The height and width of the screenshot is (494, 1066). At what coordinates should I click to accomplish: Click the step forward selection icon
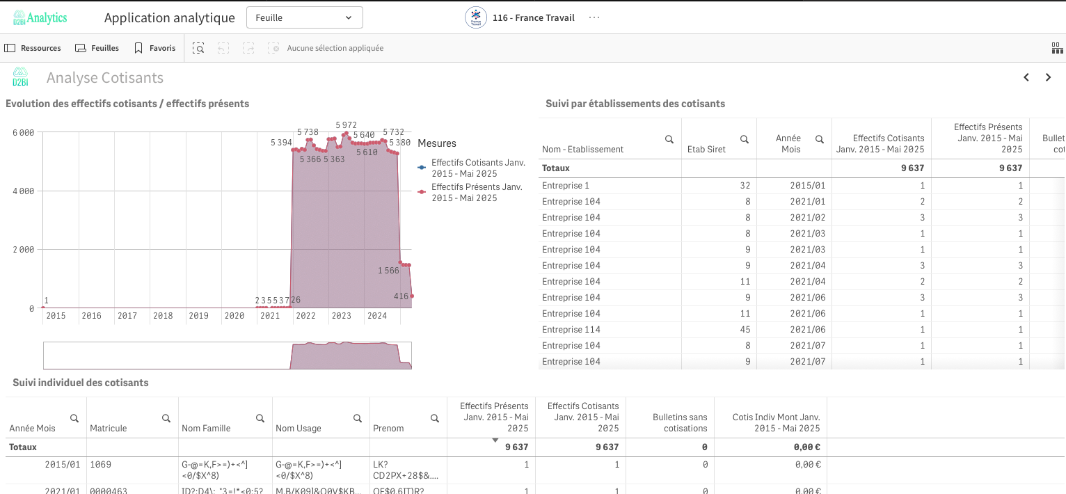[248, 48]
